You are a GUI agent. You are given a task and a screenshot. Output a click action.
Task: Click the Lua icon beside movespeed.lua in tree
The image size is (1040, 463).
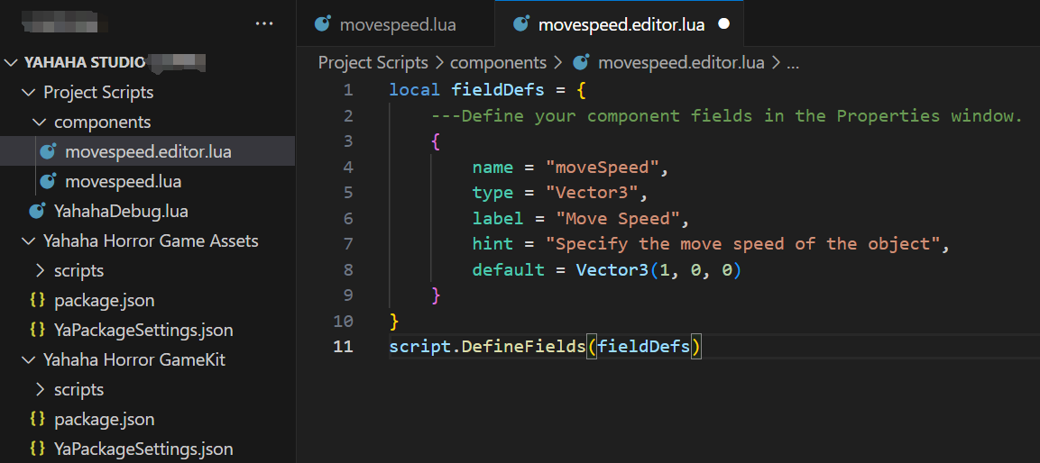(49, 181)
